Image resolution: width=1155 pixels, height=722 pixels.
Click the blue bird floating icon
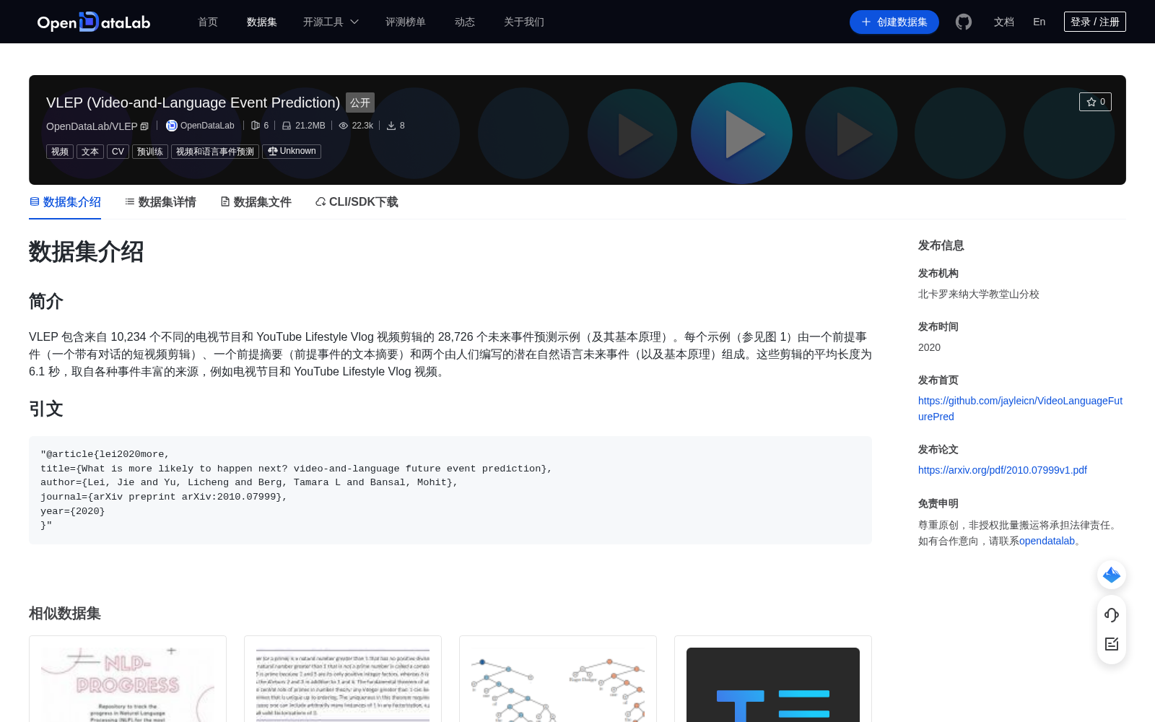pyautogui.click(x=1112, y=575)
